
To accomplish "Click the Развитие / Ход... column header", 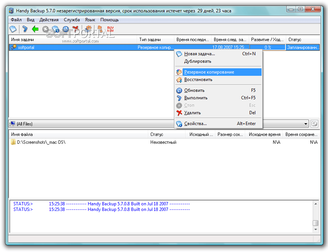I will tap(267, 40).
